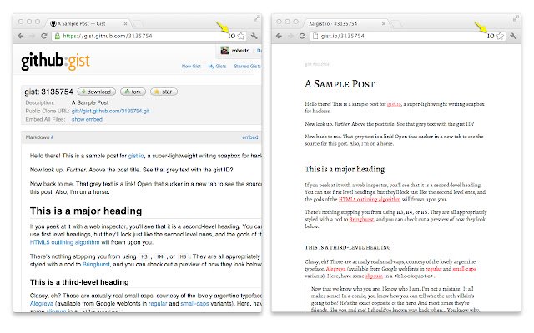Screen dimensions: 534x333
Task: Reload the GitHub gist page
Action: click(x=44, y=36)
